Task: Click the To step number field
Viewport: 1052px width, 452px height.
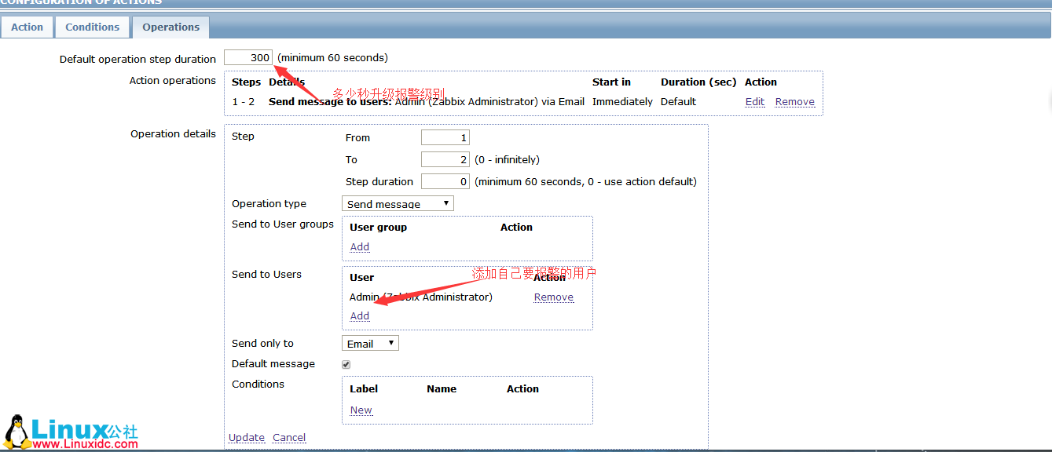Action: tap(445, 159)
